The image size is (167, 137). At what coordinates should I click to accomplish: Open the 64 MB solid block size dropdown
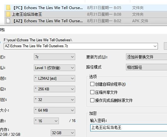tap(55, 110)
